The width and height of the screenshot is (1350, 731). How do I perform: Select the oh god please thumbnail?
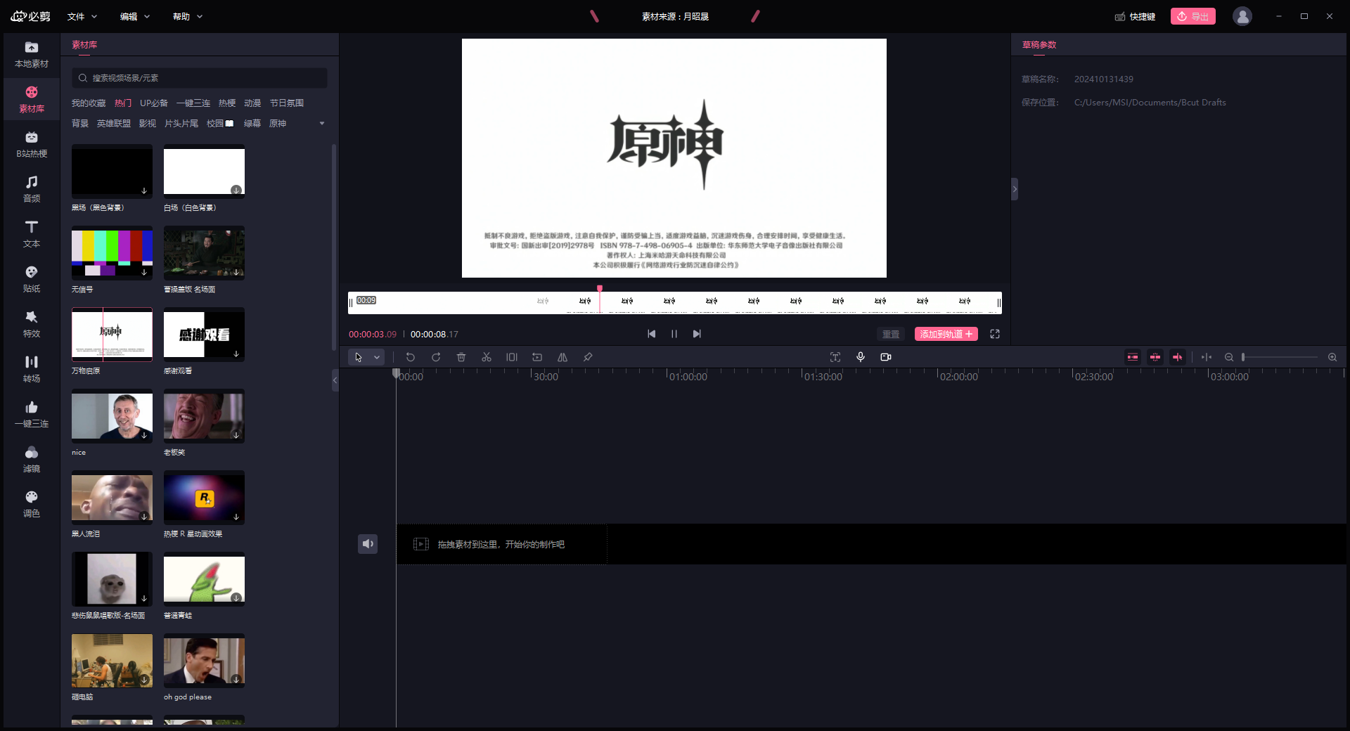point(204,661)
